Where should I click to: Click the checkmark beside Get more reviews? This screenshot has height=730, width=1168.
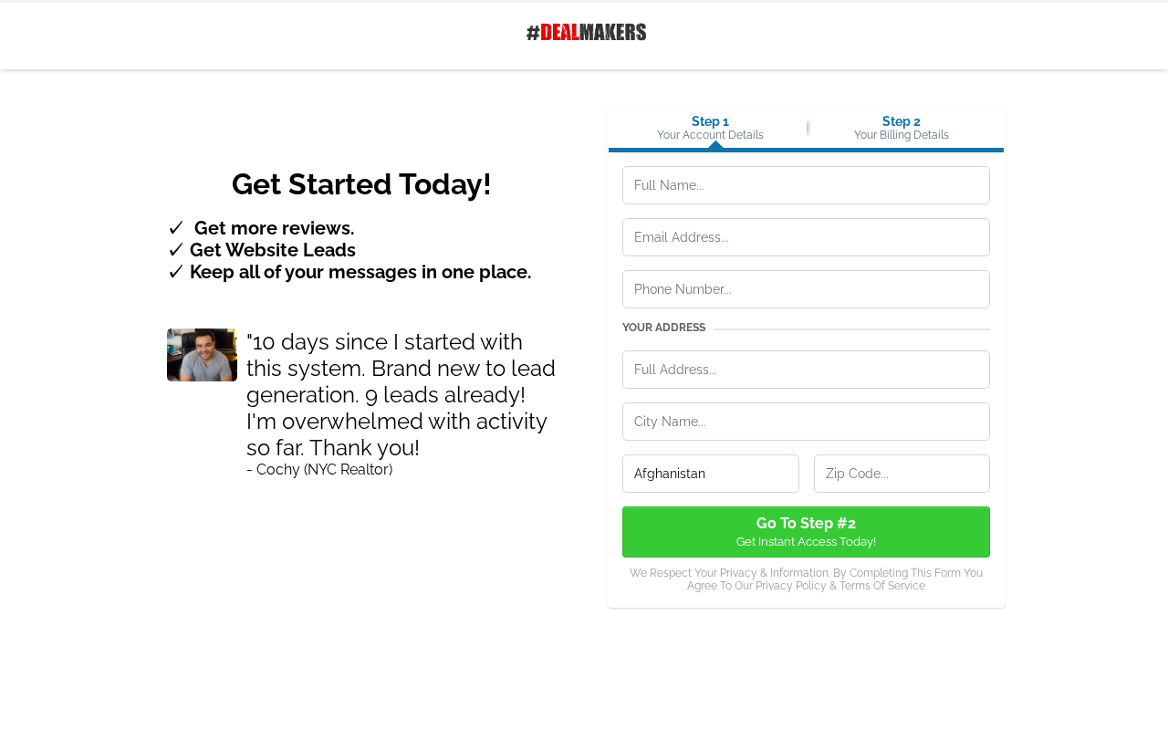[x=176, y=228]
